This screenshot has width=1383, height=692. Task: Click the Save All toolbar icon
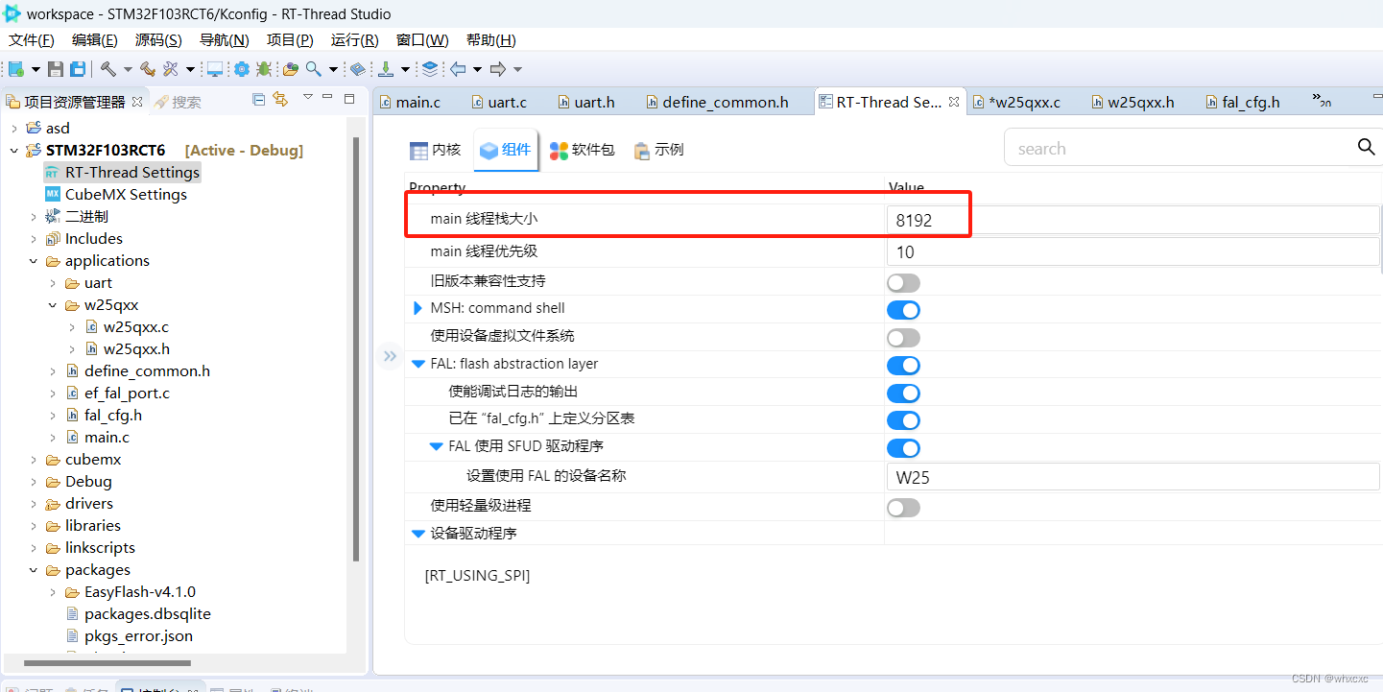tap(78, 68)
